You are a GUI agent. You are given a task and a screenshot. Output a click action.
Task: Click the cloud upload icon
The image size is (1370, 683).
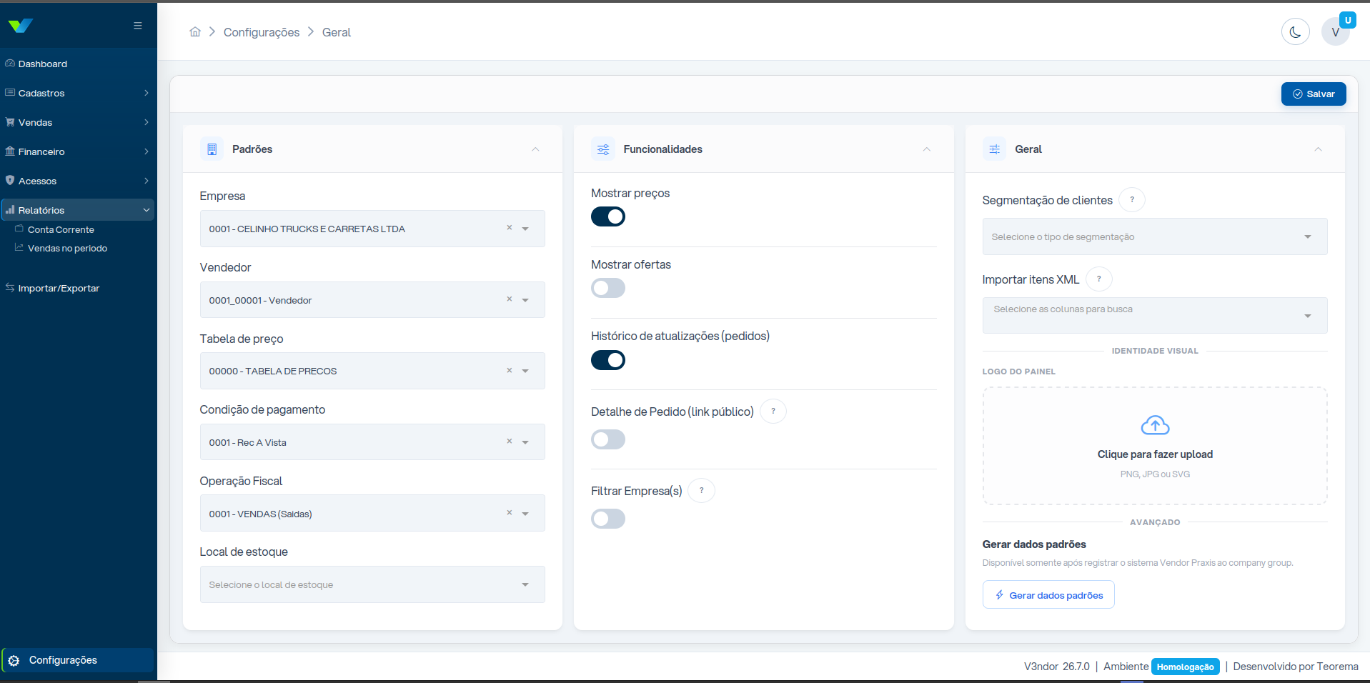click(1155, 425)
